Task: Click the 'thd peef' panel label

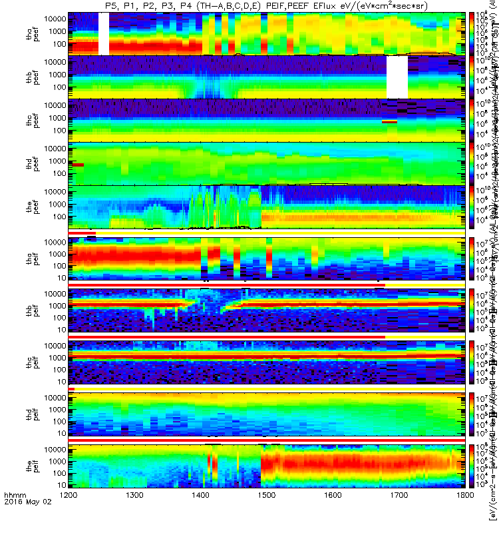Action: pyautogui.click(x=33, y=164)
